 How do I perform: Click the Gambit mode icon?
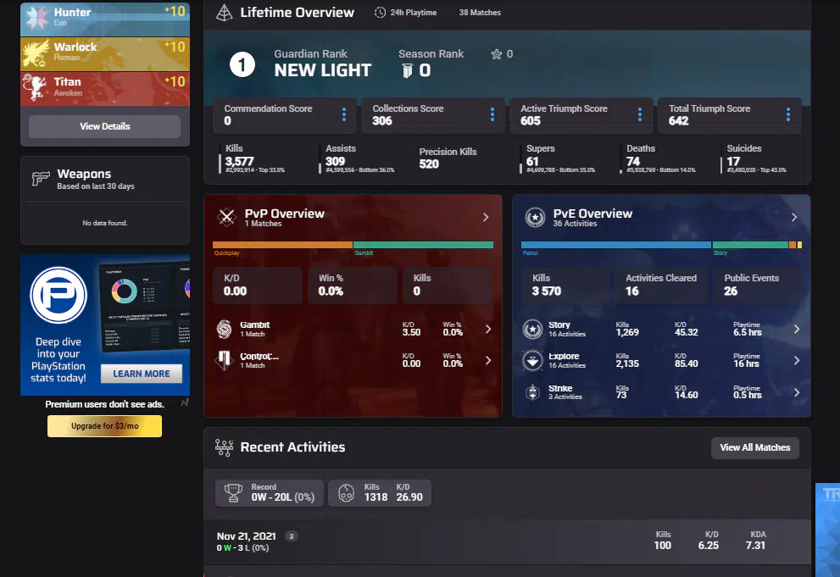(225, 329)
